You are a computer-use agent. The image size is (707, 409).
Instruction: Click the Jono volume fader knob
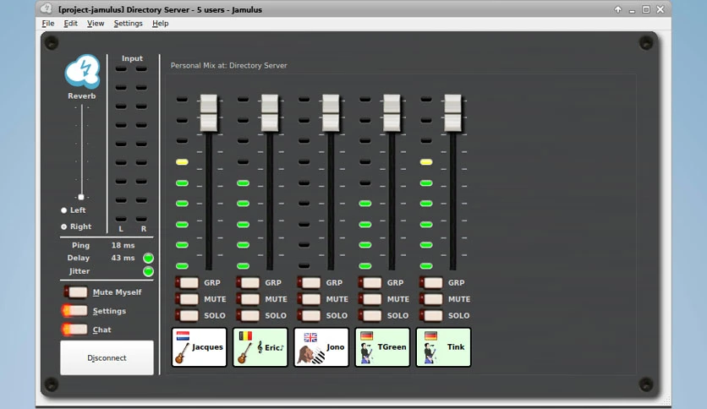331,113
